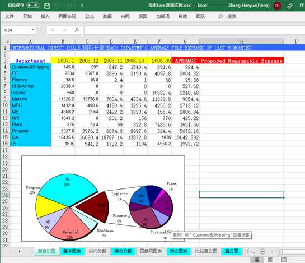Open the 帮助 ribbon tab

[182, 16]
